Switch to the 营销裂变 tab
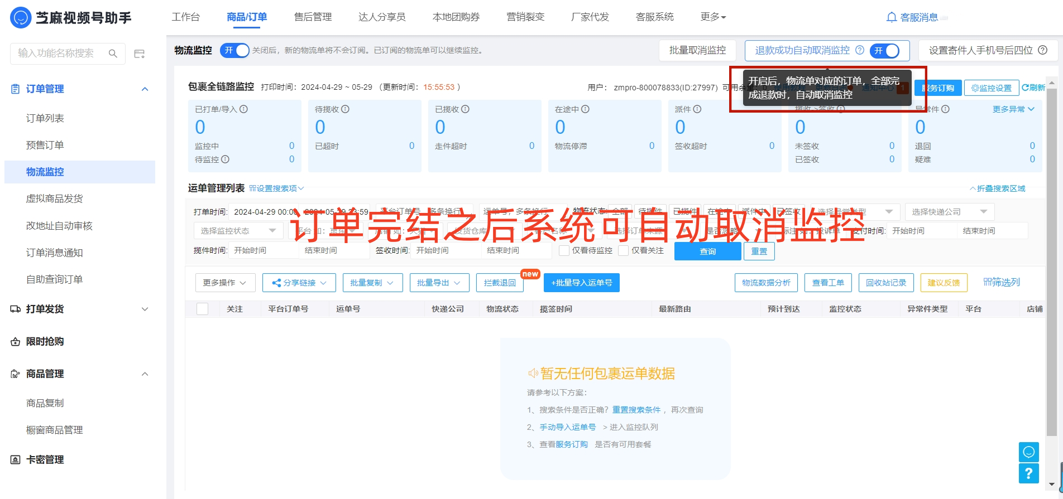Image resolution: width=1063 pixels, height=499 pixels. [x=525, y=17]
